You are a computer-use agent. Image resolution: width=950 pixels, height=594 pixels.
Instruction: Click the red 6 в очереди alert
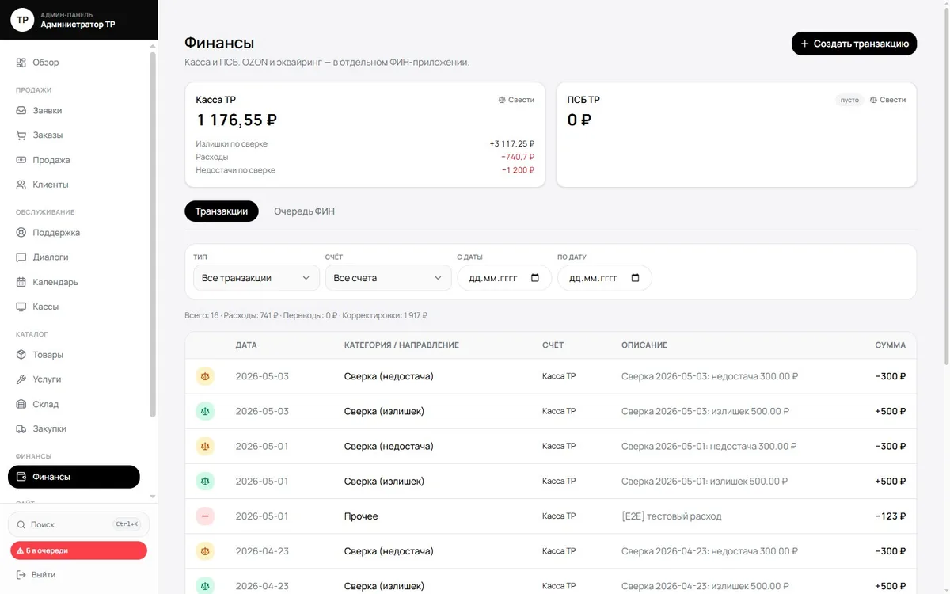coord(78,550)
